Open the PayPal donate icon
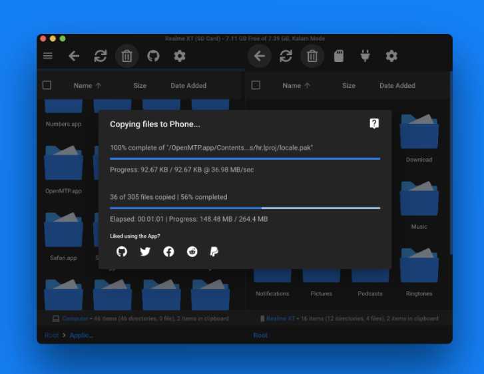484x374 pixels. tap(214, 252)
